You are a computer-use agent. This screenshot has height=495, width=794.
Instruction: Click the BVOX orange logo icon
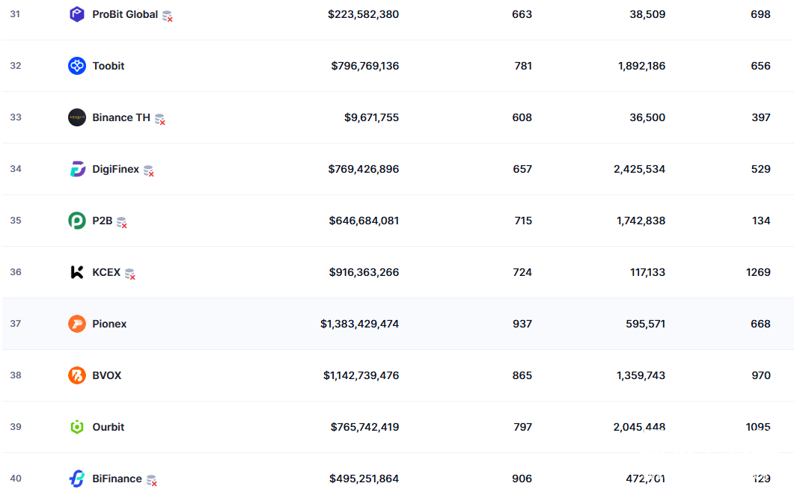tap(77, 375)
